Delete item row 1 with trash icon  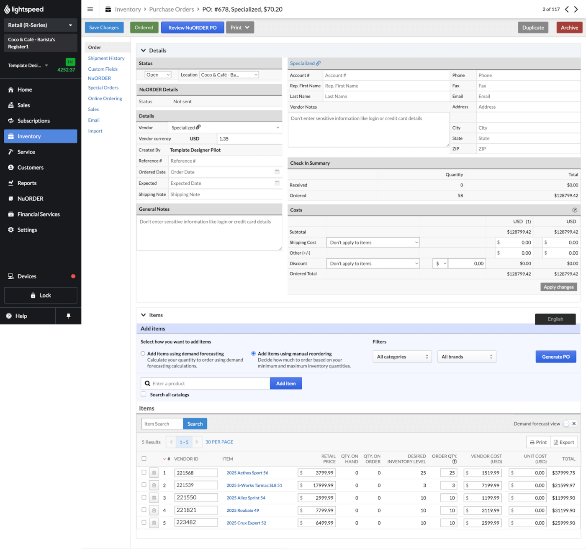pyautogui.click(x=154, y=473)
